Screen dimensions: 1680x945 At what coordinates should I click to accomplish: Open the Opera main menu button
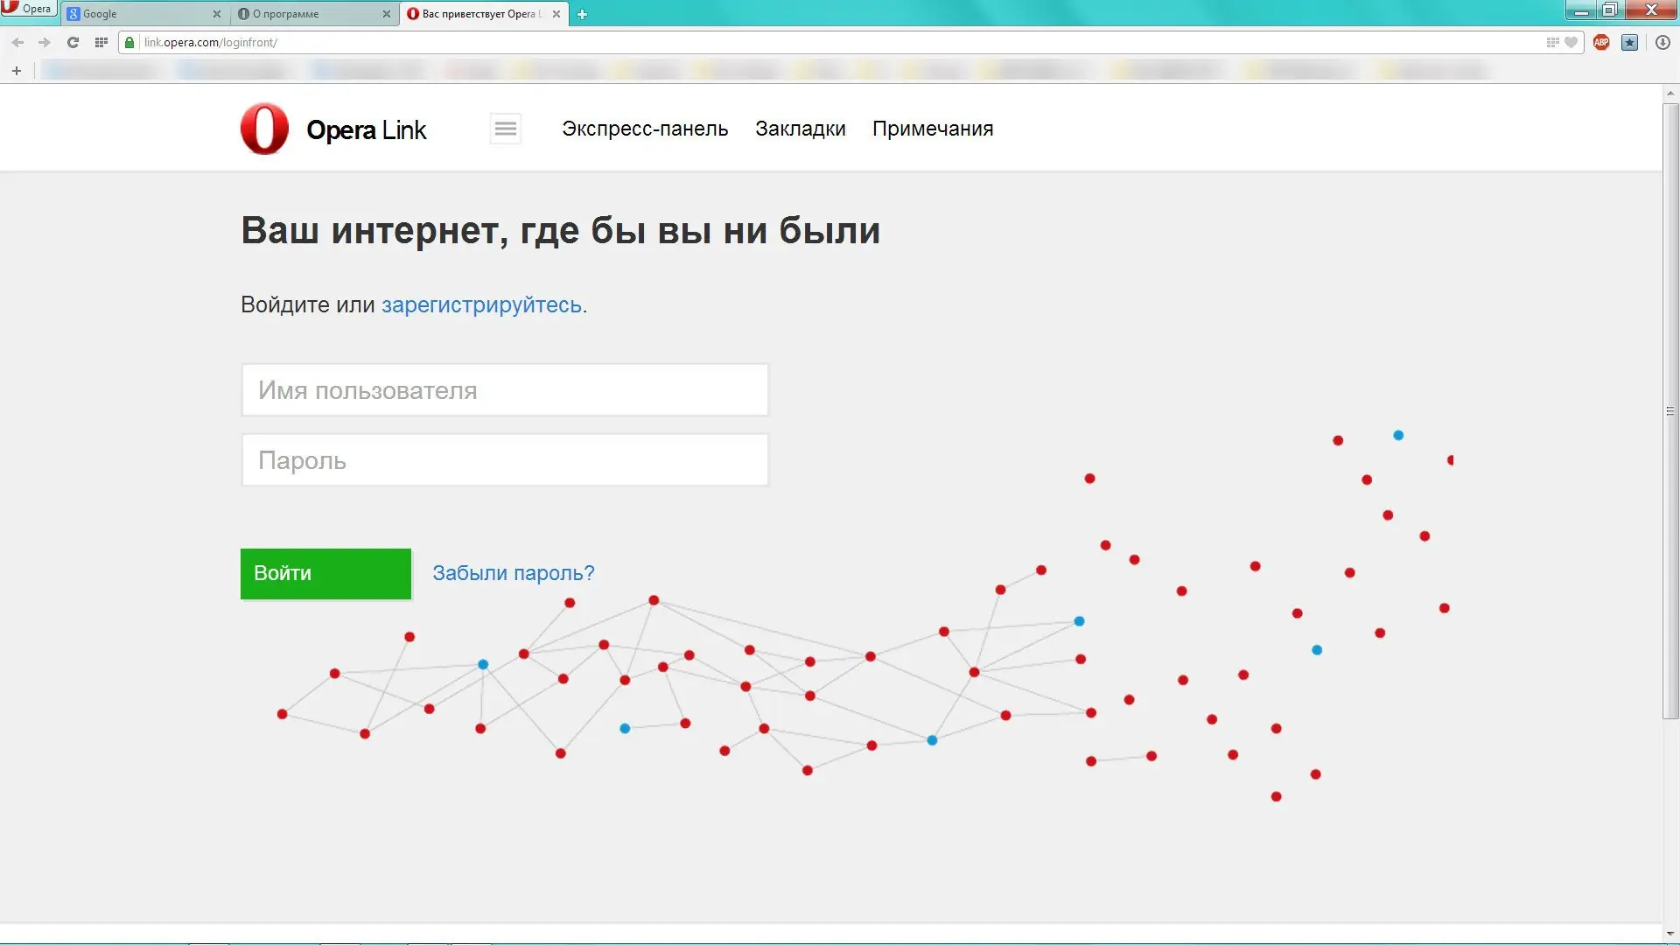click(x=28, y=9)
